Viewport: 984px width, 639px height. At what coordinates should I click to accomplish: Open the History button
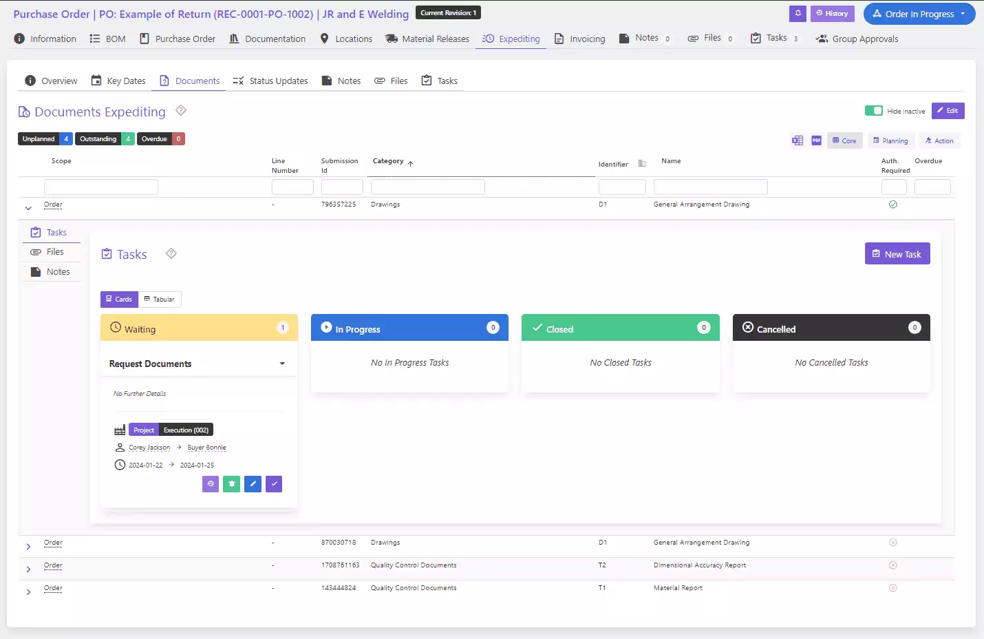832,13
